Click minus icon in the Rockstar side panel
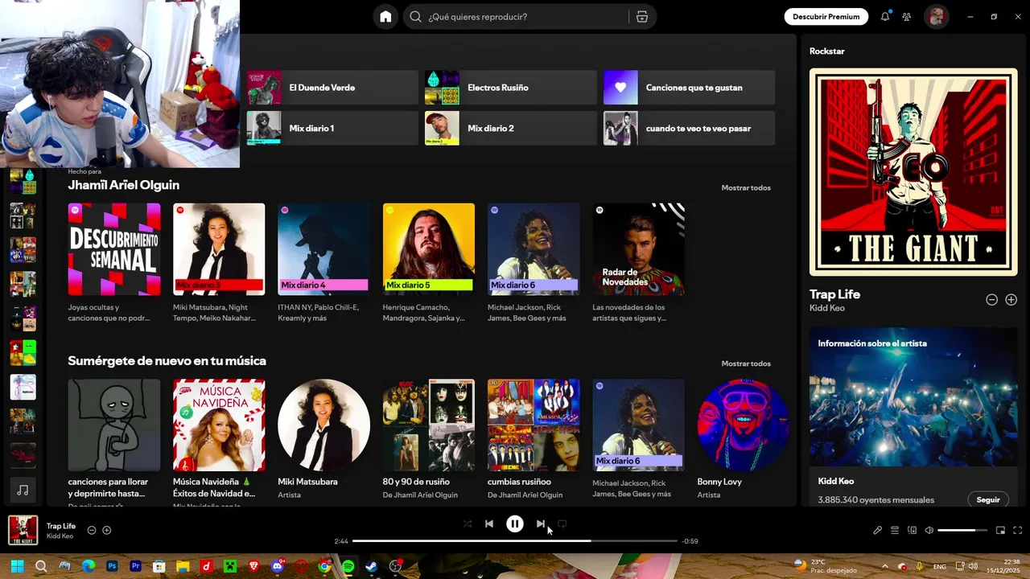The width and height of the screenshot is (1030, 579). [992, 300]
